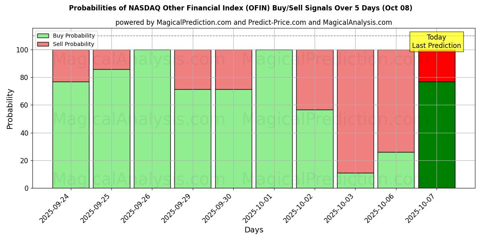Click the green Buy Probability legend swatch
Image resolution: width=481 pixels, height=240 pixels.
tap(43, 36)
